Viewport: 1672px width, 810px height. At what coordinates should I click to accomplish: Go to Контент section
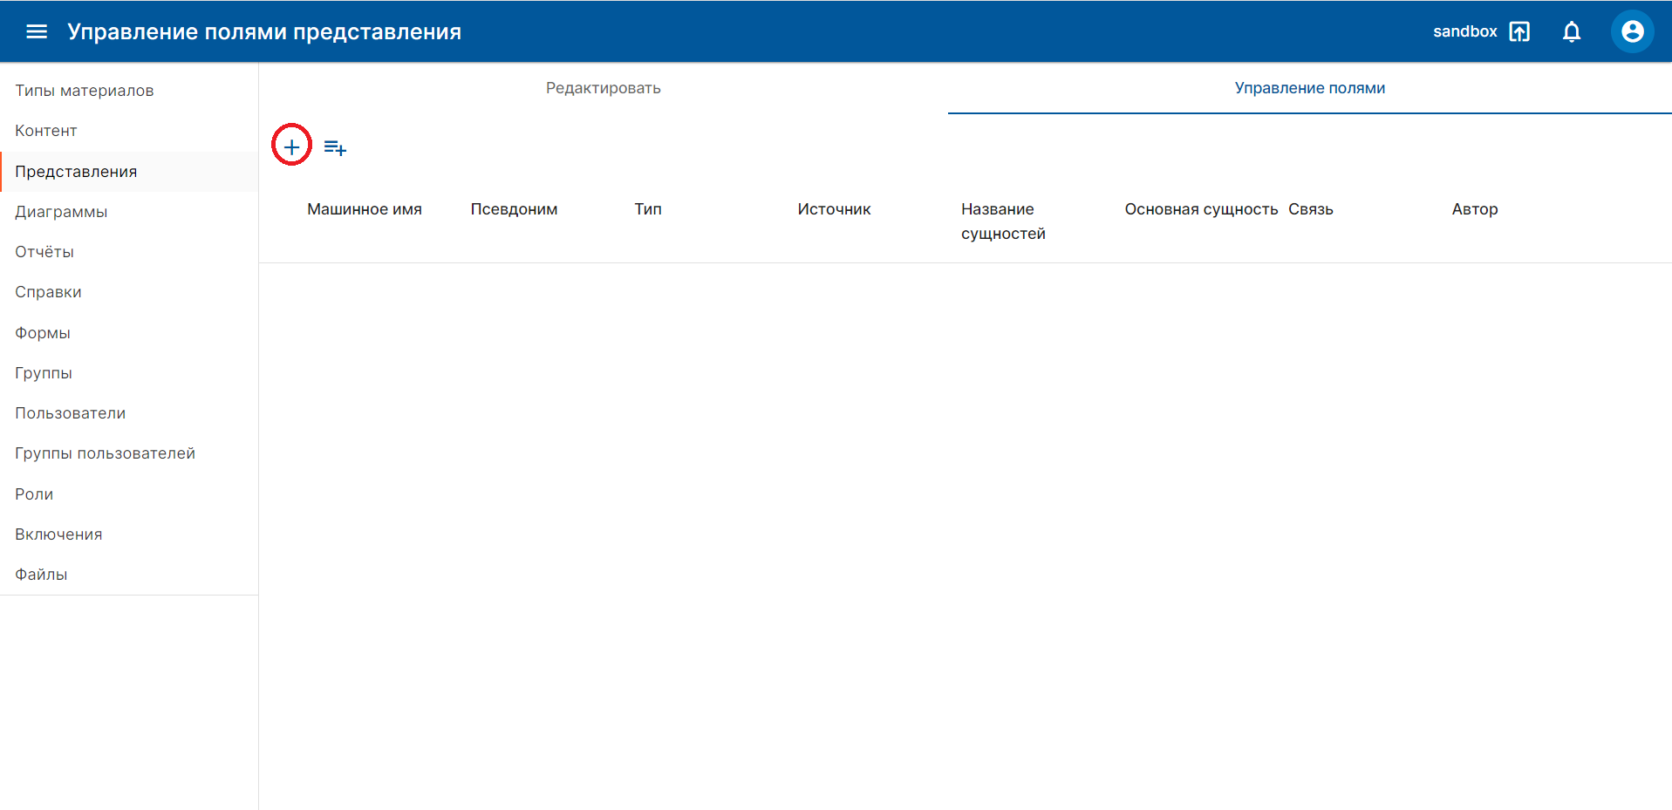click(46, 131)
